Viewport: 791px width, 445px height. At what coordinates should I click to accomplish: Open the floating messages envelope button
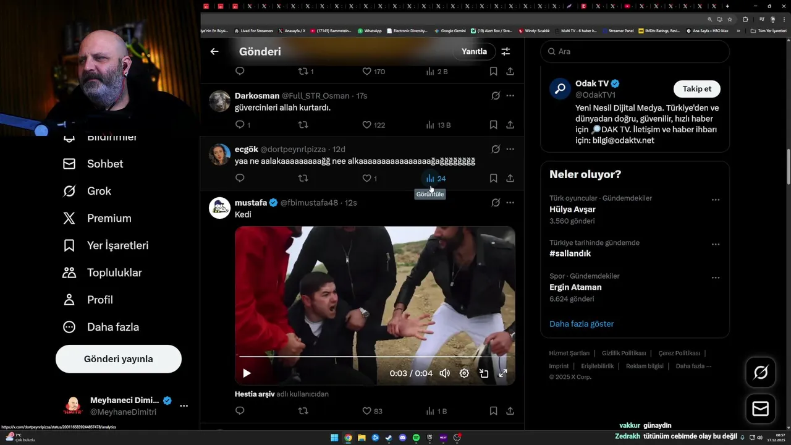click(x=761, y=409)
